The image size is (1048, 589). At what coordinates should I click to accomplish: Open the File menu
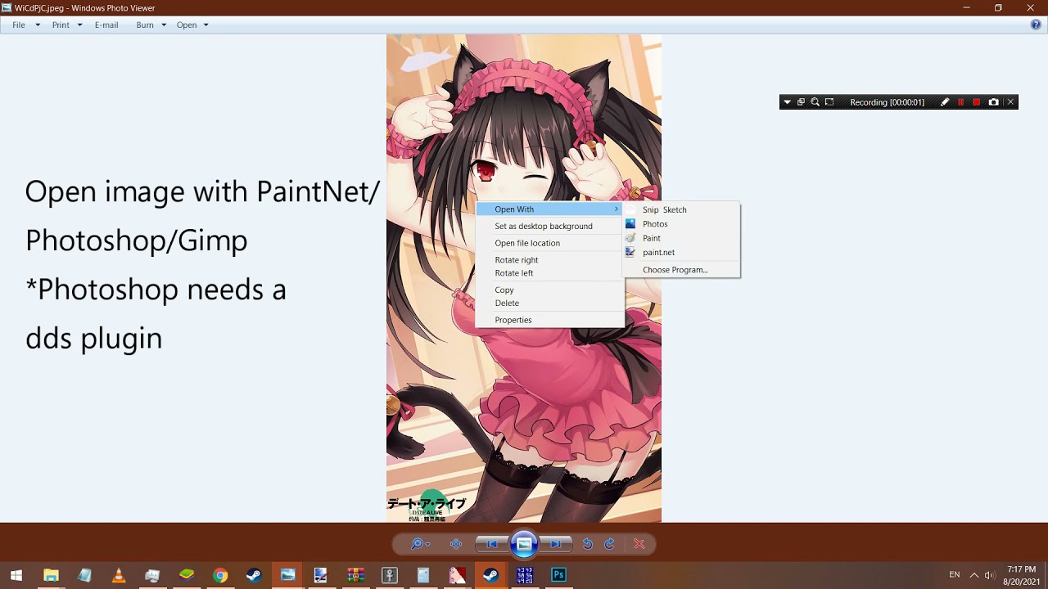[x=26, y=25]
